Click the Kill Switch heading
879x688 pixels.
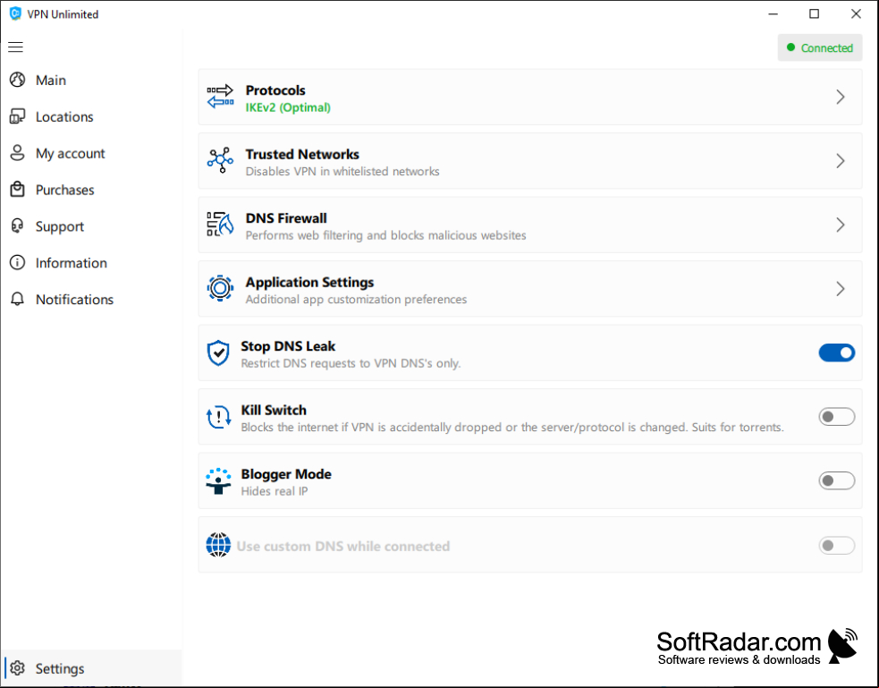(274, 410)
